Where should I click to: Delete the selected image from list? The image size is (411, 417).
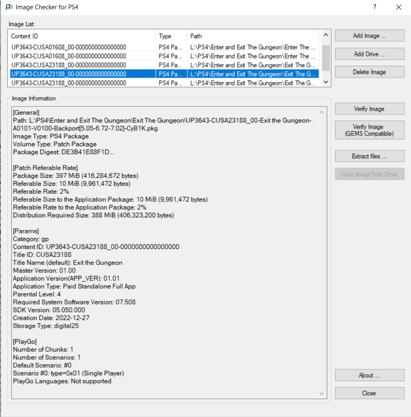(x=369, y=72)
